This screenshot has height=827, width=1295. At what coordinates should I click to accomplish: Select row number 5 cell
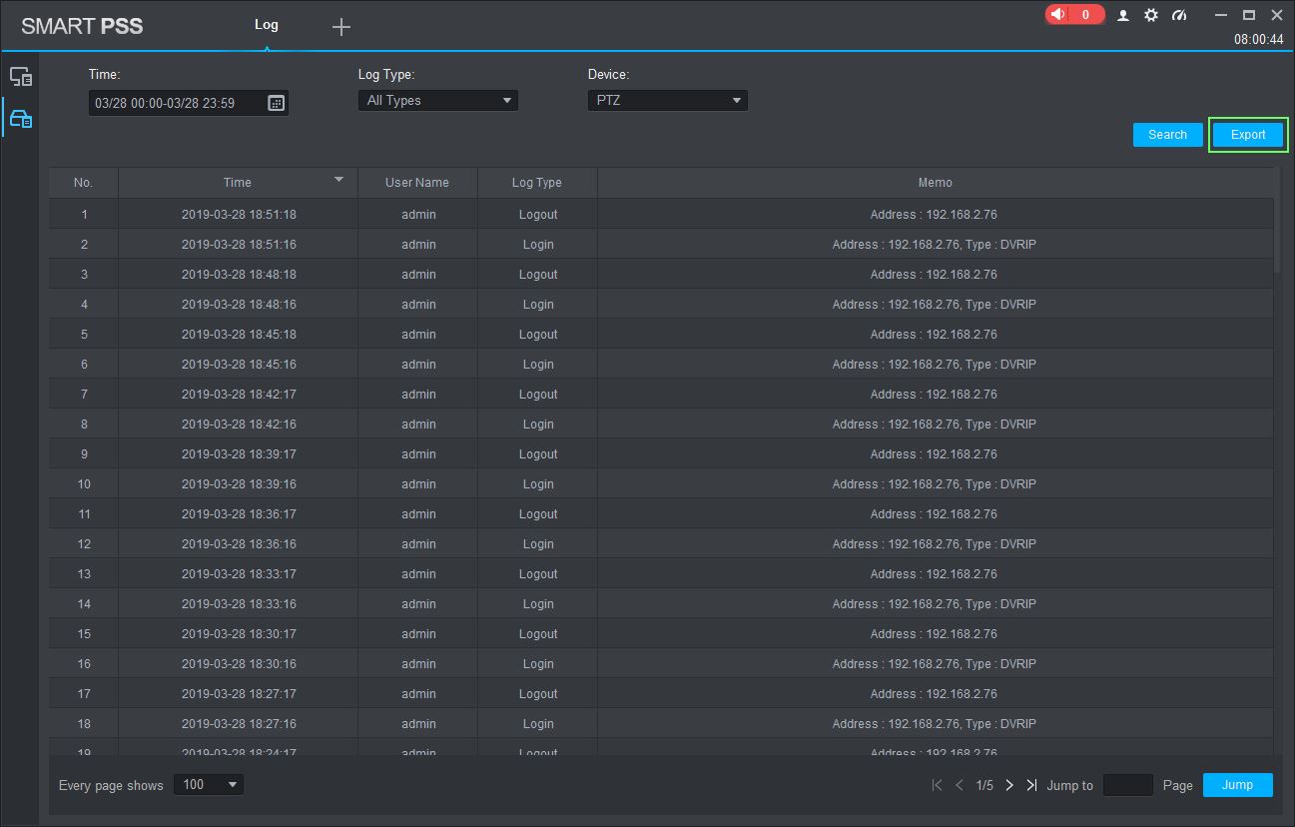(84, 335)
